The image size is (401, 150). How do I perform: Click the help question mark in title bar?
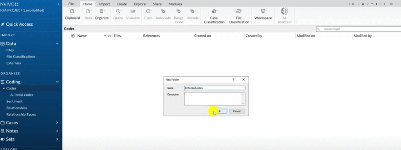pyautogui.click(x=385, y=4)
